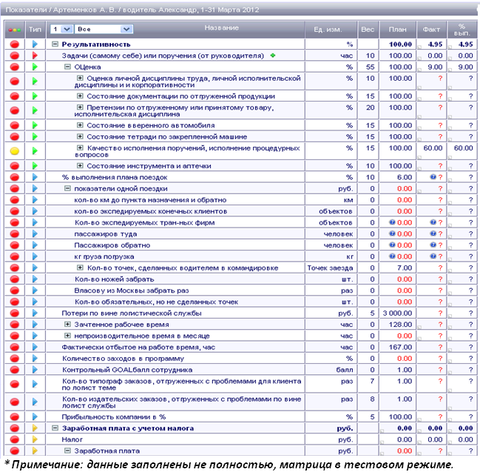
Task: Click the 'Название' column header
Action: [x=221, y=27]
